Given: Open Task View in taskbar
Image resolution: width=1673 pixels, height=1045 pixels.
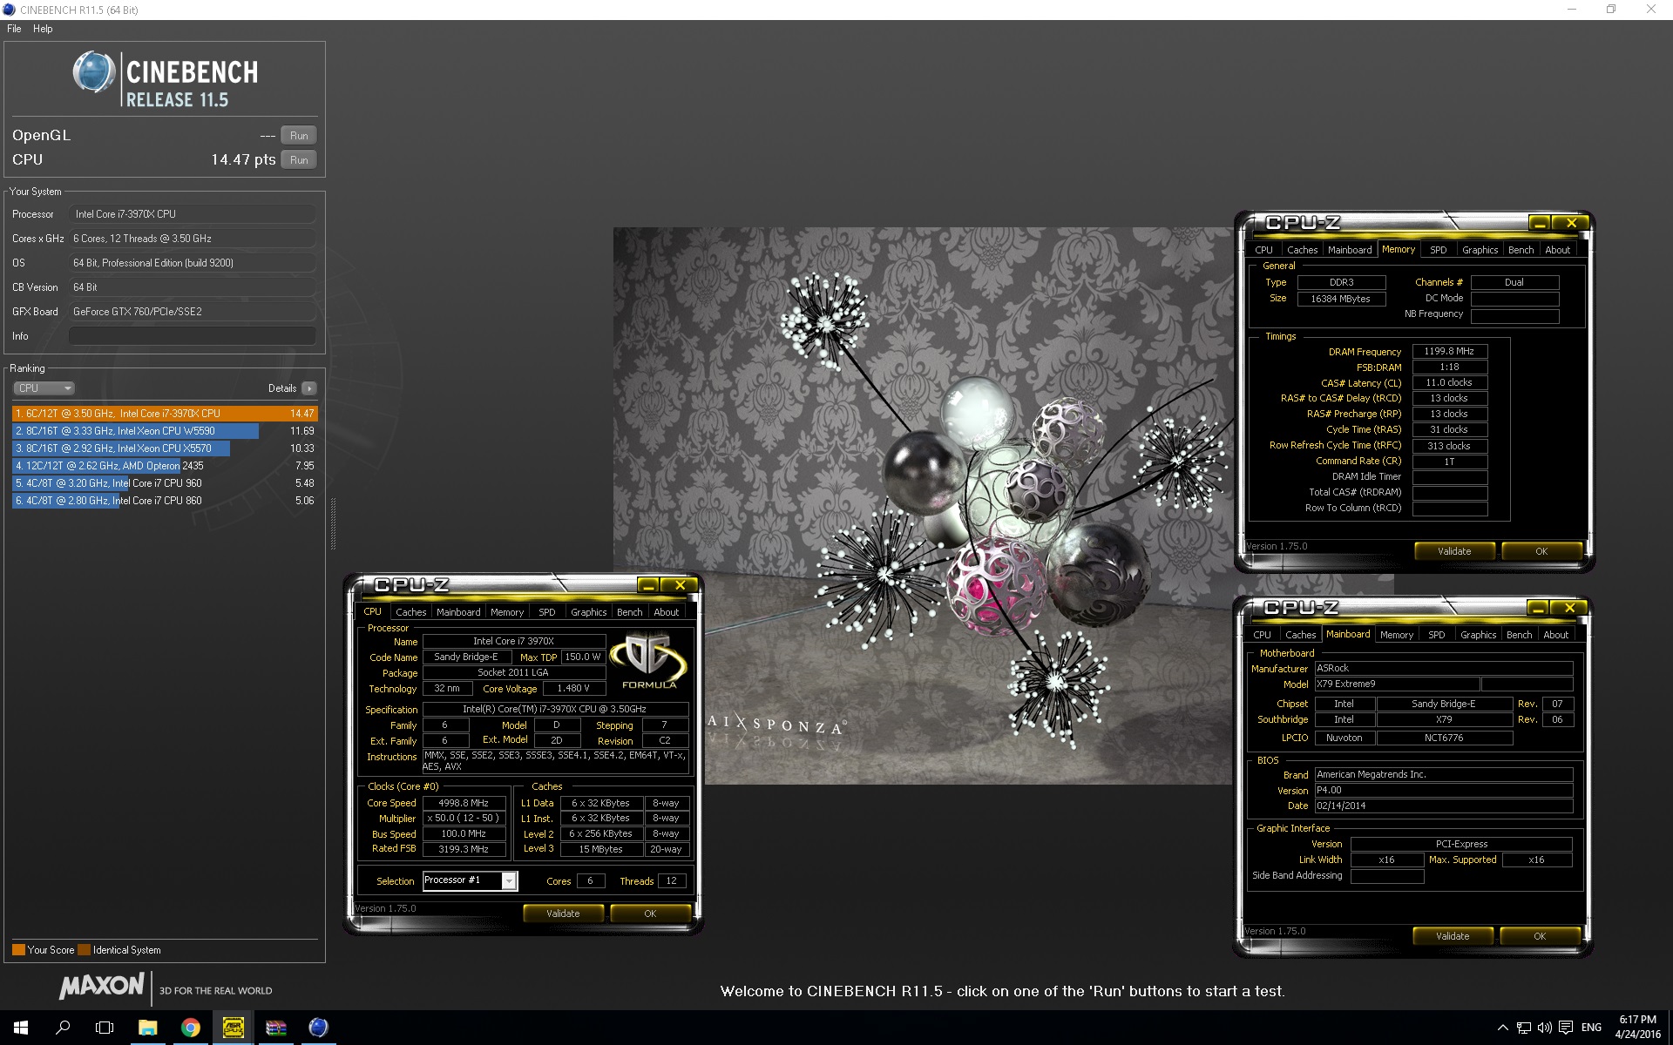Looking at the screenshot, I should click(105, 1028).
